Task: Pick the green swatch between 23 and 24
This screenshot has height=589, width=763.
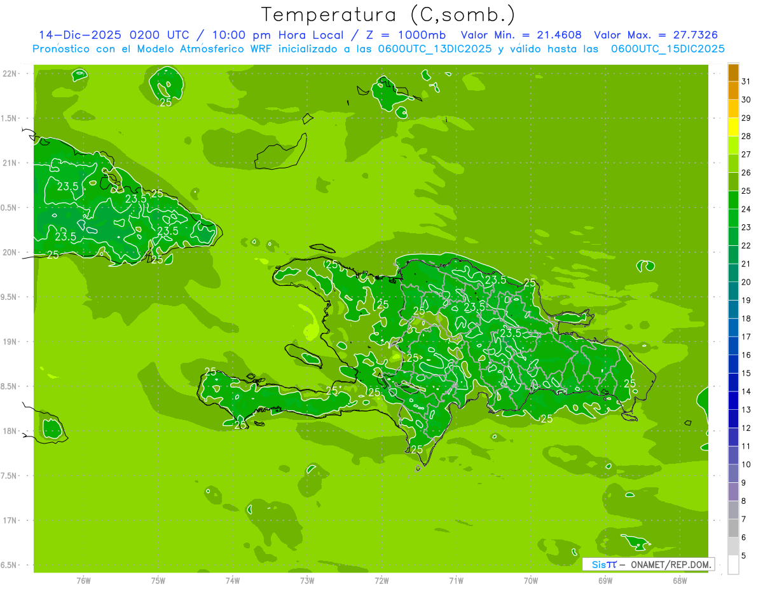Action: (x=733, y=219)
